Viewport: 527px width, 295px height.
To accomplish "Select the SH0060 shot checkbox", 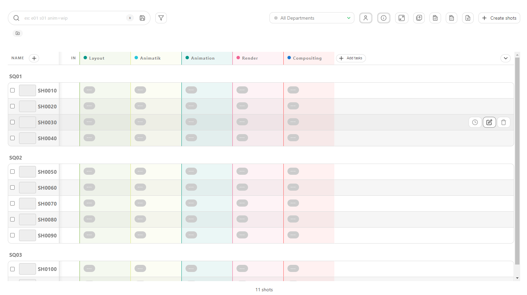I will pyautogui.click(x=13, y=188).
